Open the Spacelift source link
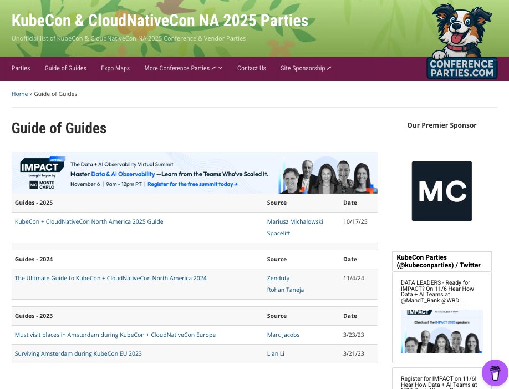The image size is (509, 389). [278, 233]
